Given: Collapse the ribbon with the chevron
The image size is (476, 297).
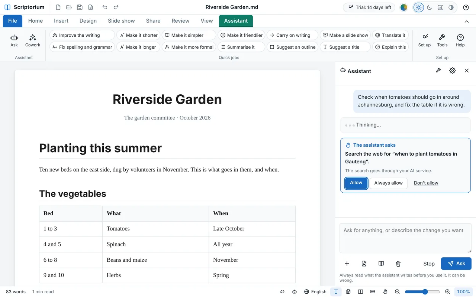Looking at the screenshot, I should 467,21.
